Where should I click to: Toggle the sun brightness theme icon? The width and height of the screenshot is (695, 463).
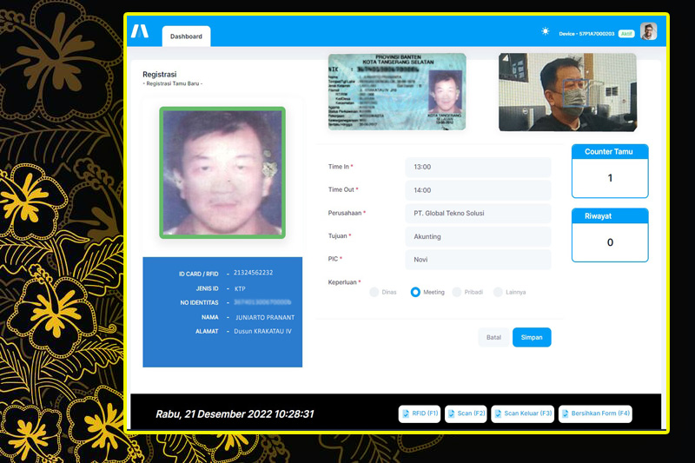[546, 31]
